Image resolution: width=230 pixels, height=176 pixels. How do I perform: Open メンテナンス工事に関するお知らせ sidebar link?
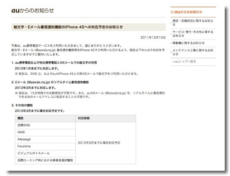click(x=193, y=52)
